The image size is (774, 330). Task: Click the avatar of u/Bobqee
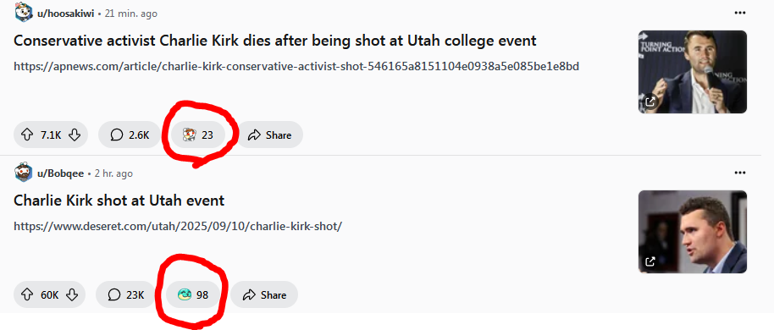pyautogui.click(x=23, y=173)
